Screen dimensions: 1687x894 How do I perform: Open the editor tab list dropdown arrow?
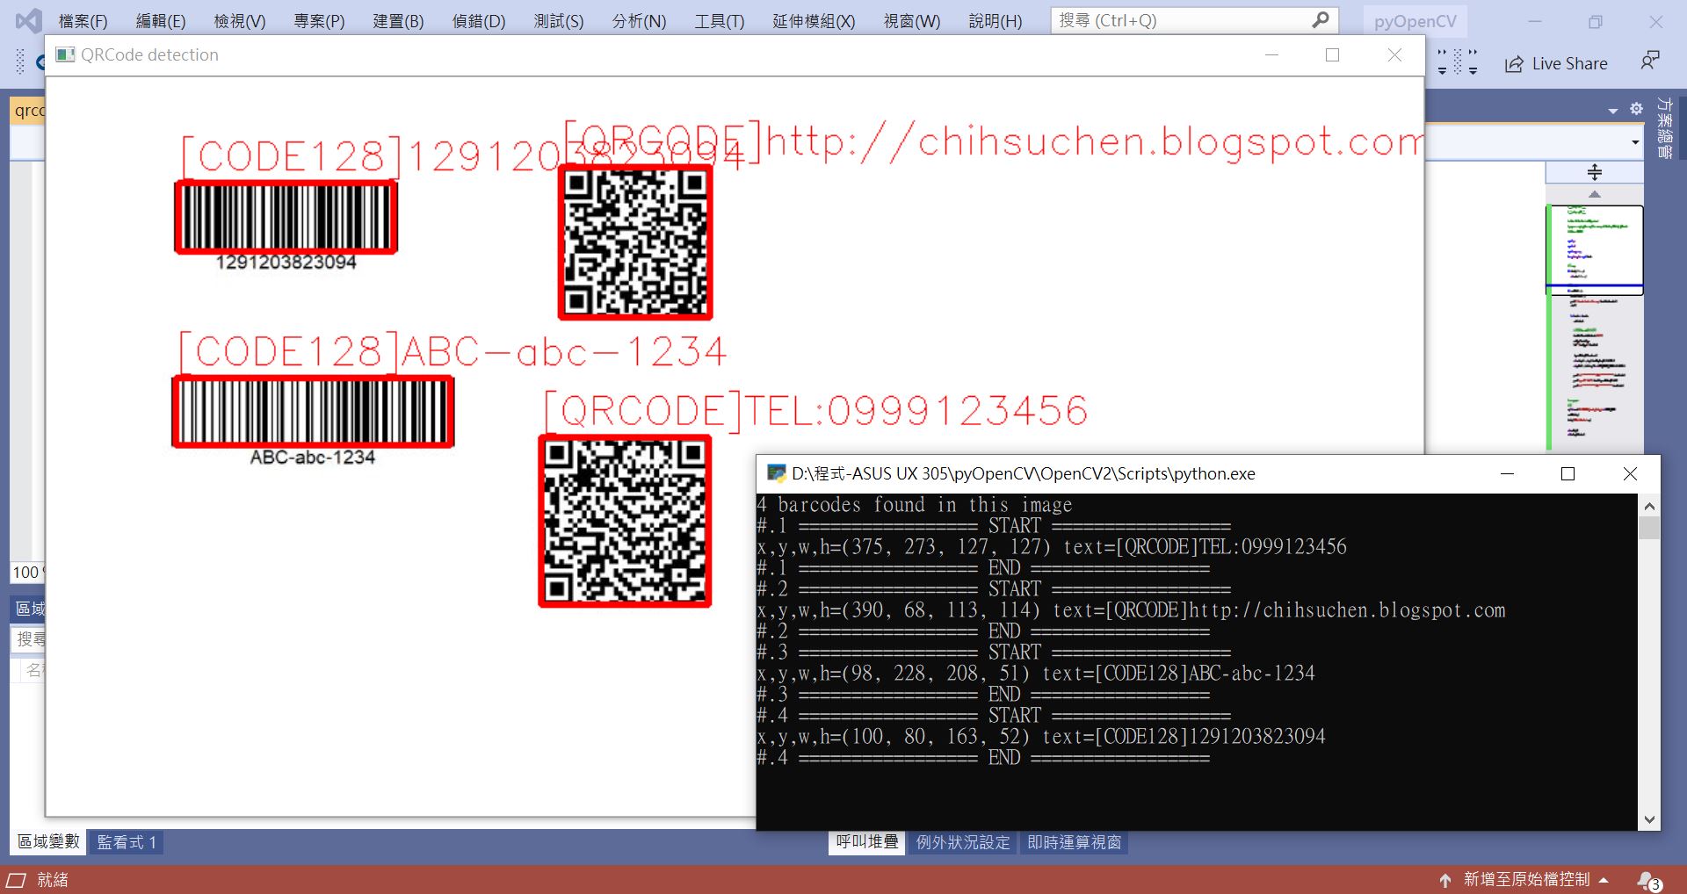[1613, 111]
